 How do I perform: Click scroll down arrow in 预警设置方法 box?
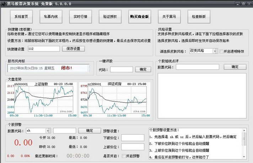(244, 157)
